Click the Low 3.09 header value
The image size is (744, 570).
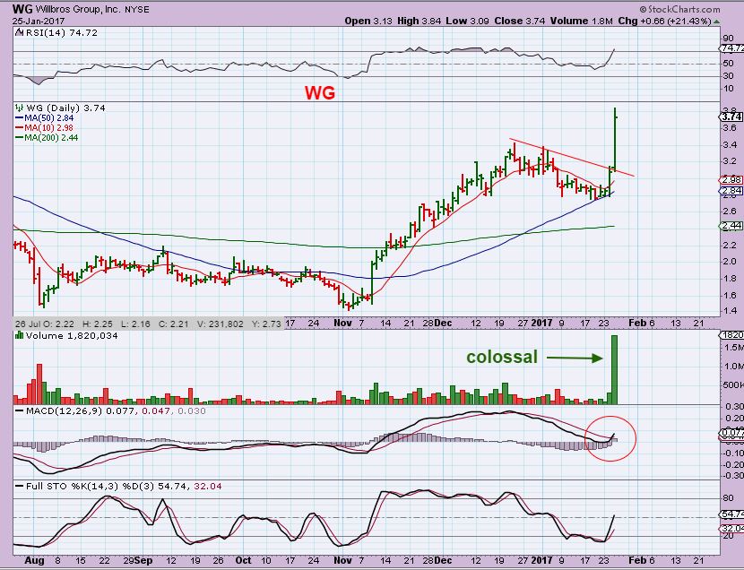(x=467, y=21)
